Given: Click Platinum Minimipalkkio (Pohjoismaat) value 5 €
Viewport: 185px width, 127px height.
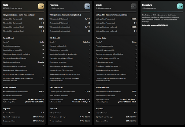Looking at the screenshot, I should click(89, 23).
